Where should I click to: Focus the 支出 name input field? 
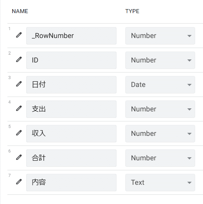pyautogui.click(x=71, y=109)
